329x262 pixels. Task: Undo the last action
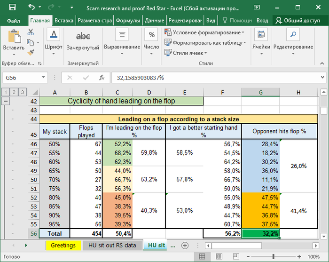coord(31,7)
